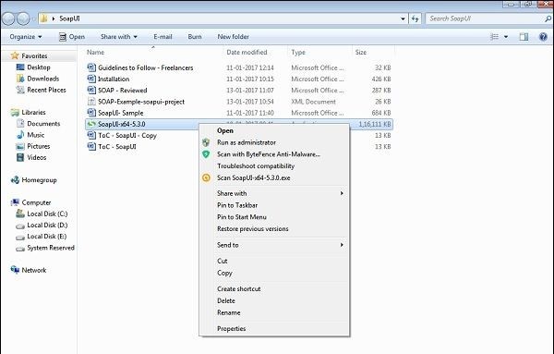Click the Open toolbar button icon
The image size is (554, 354).
63,37
